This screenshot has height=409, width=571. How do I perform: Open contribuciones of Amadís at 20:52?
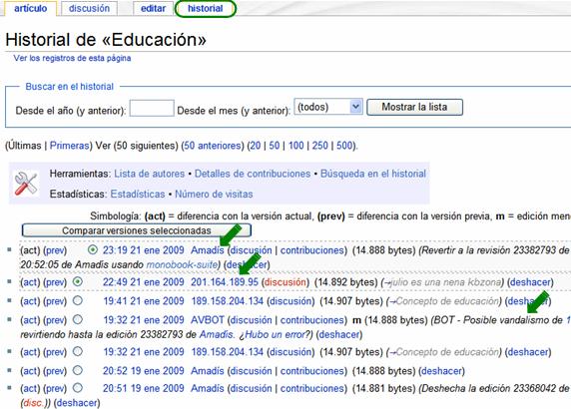312,371
